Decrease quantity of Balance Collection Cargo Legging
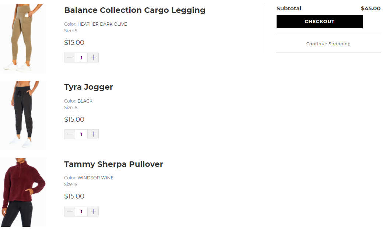The height and width of the screenshot is (236, 383). pyautogui.click(x=70, y=58)
